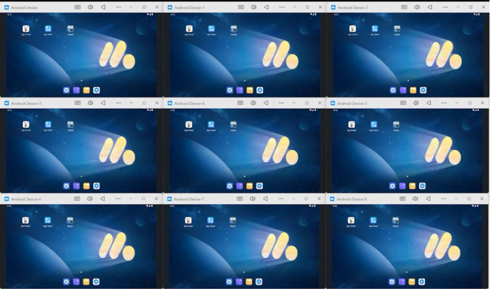Viewport: 490px width, 289px height.
Task: Open the Gadget folder in Android Device-6
Action: click(x=70, y=220)
